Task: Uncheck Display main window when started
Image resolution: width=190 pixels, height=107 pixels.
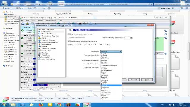Action: tap(69, 41)
